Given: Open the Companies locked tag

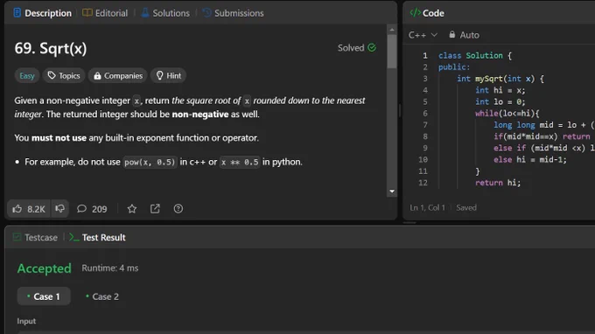Looking at the screenshot, I should tap(118, 75).
